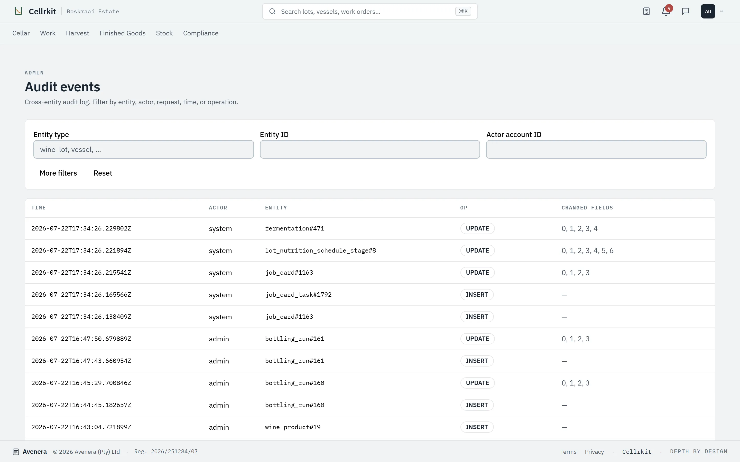Click the Entity ID input
This screenshot has width=740, height=462.
point(370,149)
